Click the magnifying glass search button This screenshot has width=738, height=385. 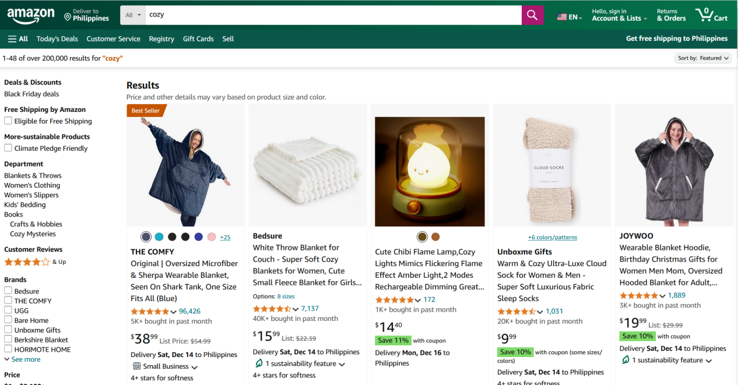[532, 15]
